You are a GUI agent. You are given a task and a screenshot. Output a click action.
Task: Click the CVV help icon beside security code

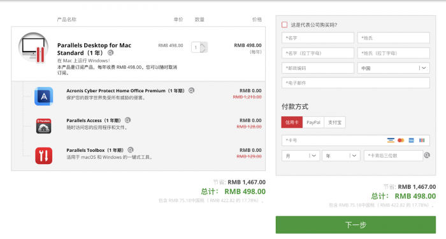427,155
